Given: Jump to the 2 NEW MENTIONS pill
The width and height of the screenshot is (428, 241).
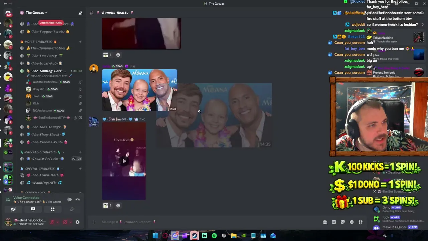Looking at the screenshot, I should pyautogui.click(x=51, y=23).
